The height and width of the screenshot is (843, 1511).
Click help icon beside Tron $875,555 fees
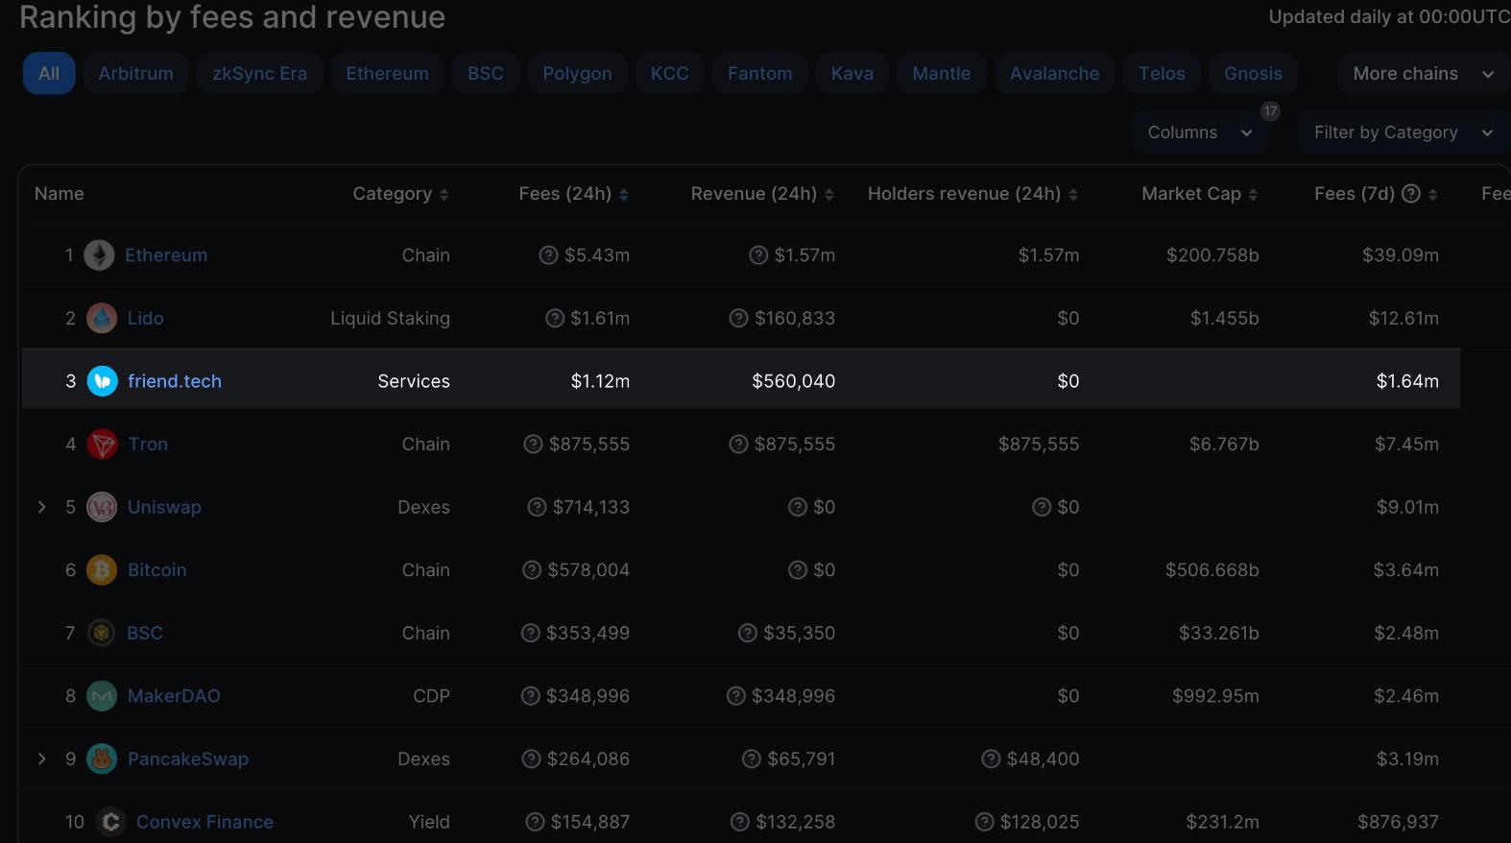click(533, 445)
